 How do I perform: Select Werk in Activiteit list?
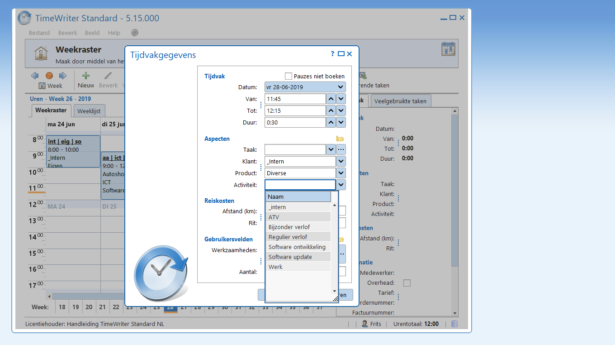click(298, 267)
